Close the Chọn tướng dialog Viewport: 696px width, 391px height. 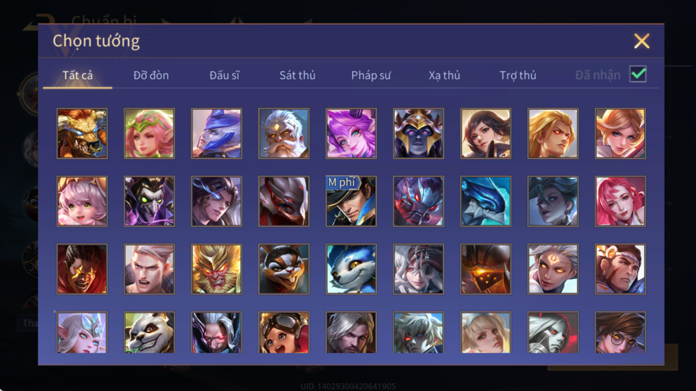[x=642, y=41]
